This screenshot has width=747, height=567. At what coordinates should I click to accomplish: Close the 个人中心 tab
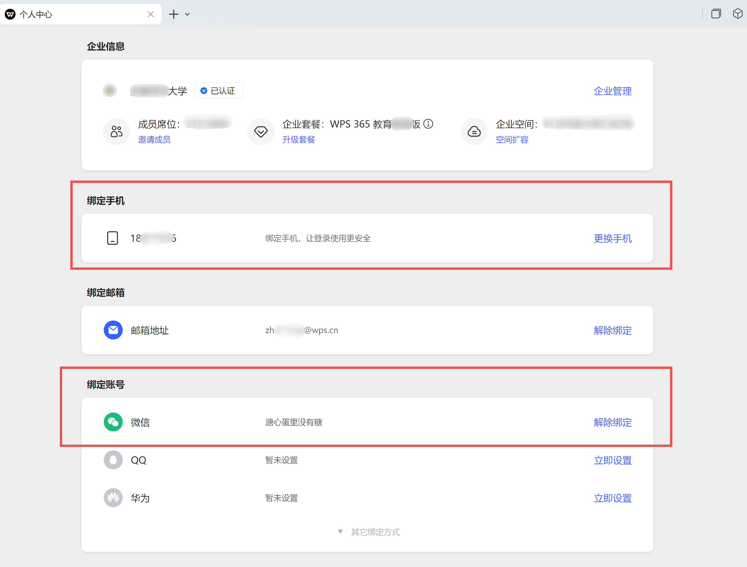[x=151, y=14]
